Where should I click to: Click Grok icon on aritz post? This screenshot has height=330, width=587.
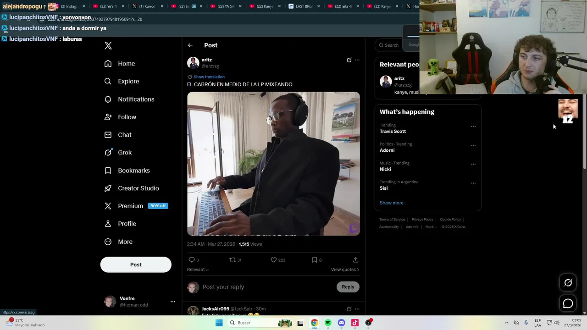click(x=349, y=60)
